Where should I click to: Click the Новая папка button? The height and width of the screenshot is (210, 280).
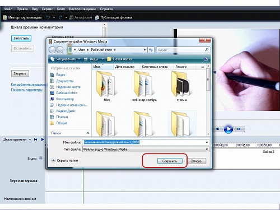(119, 59)
